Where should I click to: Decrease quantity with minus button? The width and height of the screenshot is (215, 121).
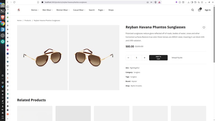point(128,58)
